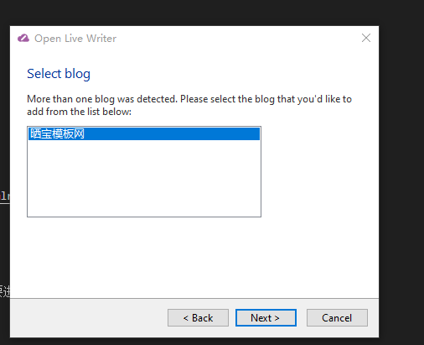
Task: Close the Open Live Writer dialog
Action: click(x=366, y=38)
